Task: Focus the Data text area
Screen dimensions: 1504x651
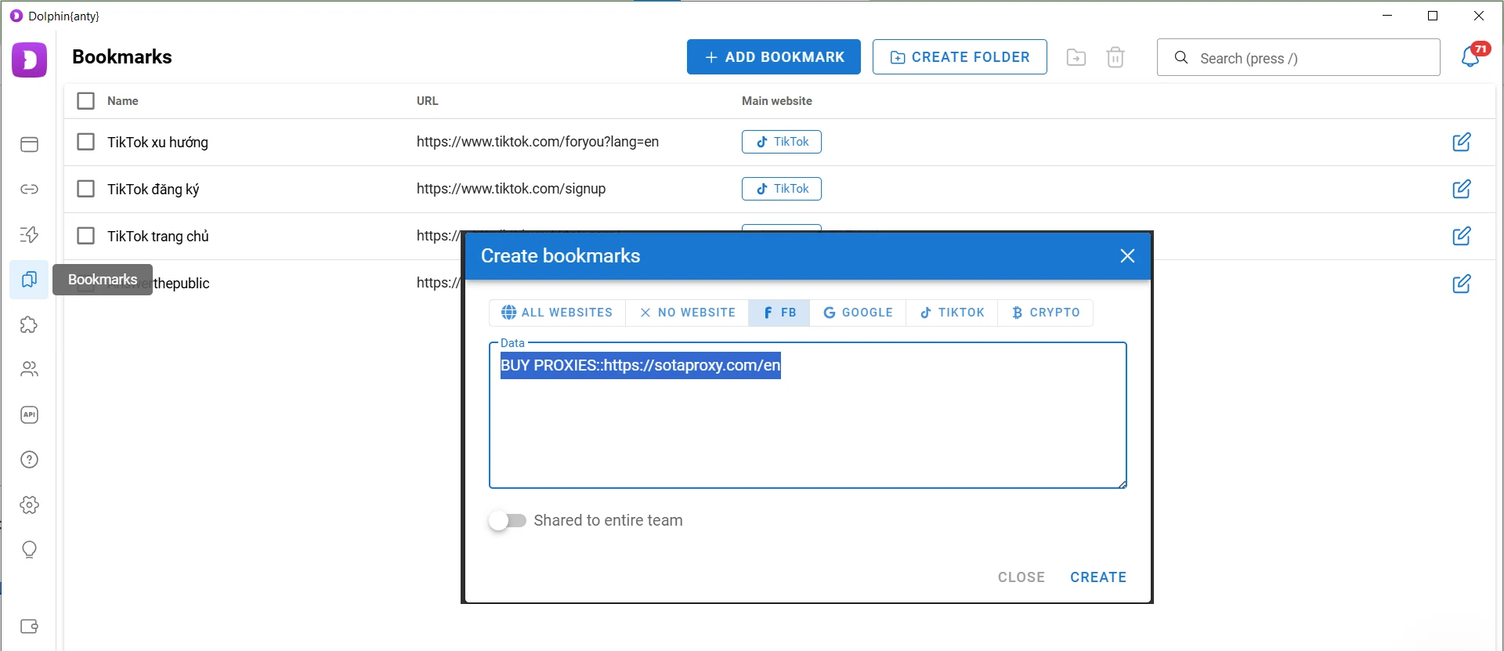Action: click(x=808, y=415)
